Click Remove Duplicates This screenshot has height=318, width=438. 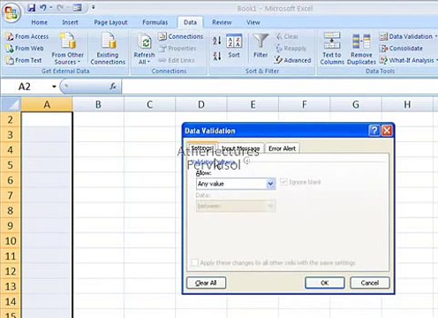[x=361, y=49]
